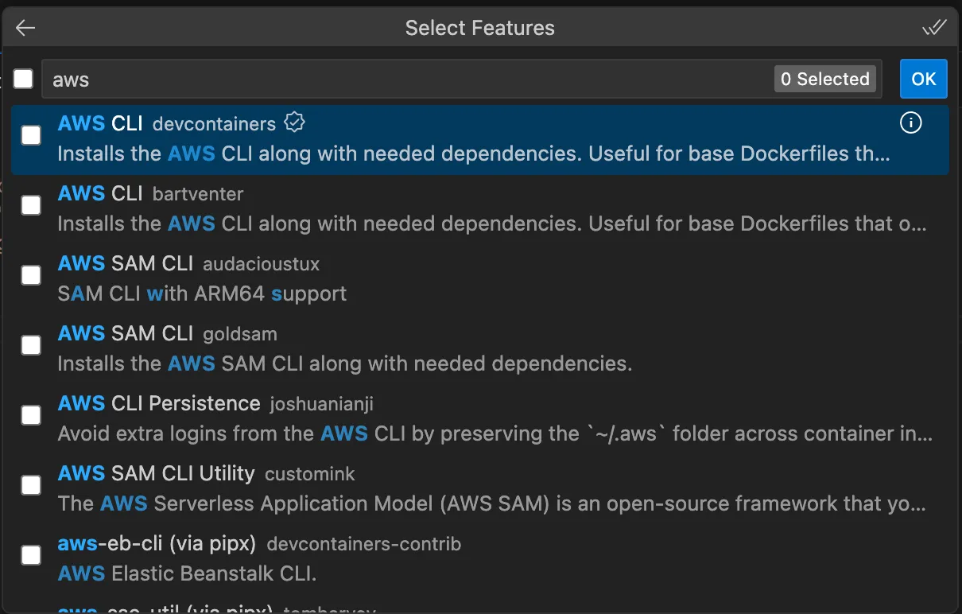962x614 pixels.
Task: Click the back arrow at top left
Action: click(25, 27)
